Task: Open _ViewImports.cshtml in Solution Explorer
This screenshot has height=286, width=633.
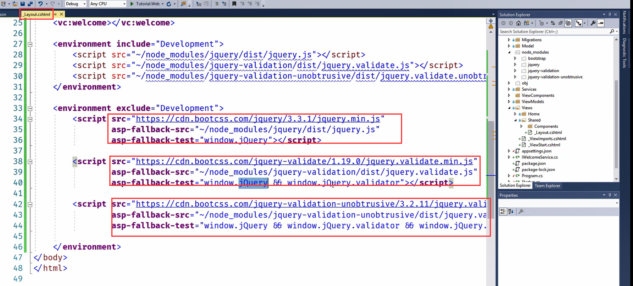Action: click(x=547, y=139)
